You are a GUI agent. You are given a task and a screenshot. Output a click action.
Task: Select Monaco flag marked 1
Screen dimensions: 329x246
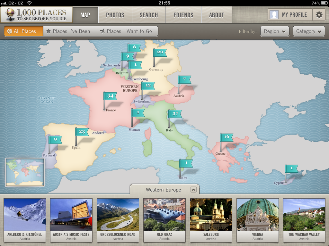tap(138, 112)
